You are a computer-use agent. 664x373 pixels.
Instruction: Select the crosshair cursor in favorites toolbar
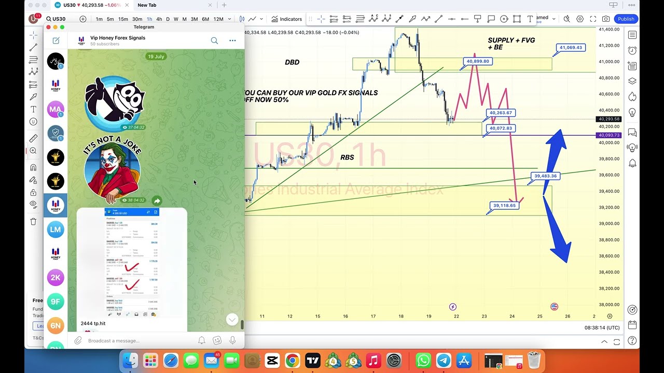tap(321, 19)
